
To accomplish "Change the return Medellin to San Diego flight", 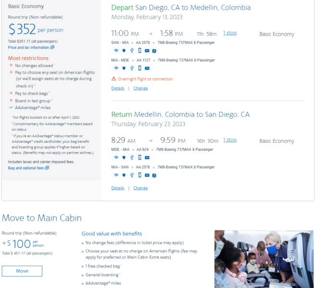I will (x=140, y=188).
